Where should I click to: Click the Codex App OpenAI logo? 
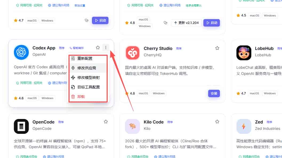tap(21, 52)
